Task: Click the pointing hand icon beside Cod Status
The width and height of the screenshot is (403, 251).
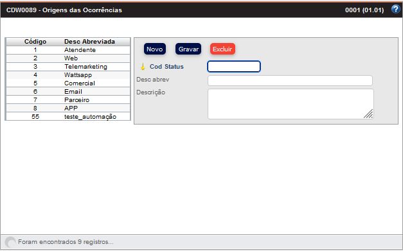Action: pos(143,67)
